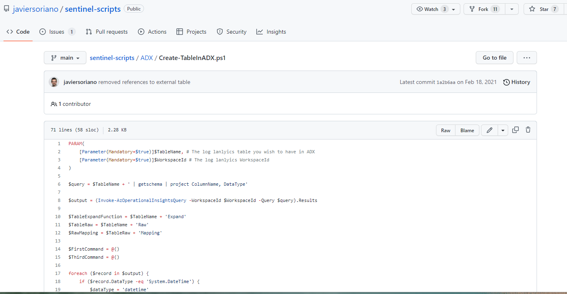Click the Actions play icon
Viewport: 567px width, 294px height.
(141, 32)
